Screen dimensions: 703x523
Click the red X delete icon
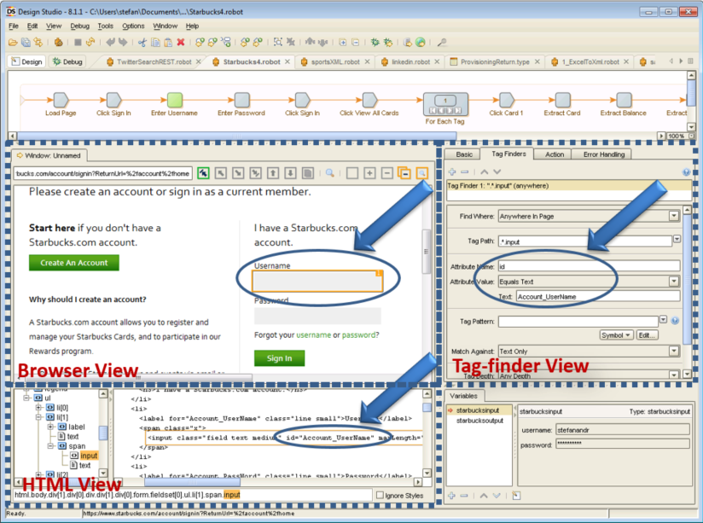click(x=181, y=43)
